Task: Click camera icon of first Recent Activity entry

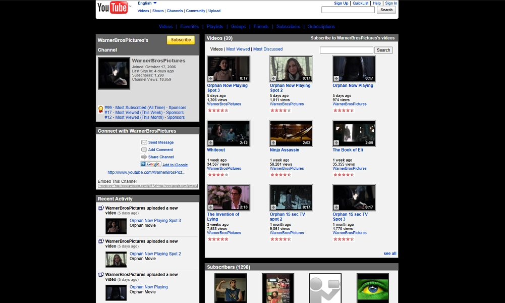Action: [101, 208]
